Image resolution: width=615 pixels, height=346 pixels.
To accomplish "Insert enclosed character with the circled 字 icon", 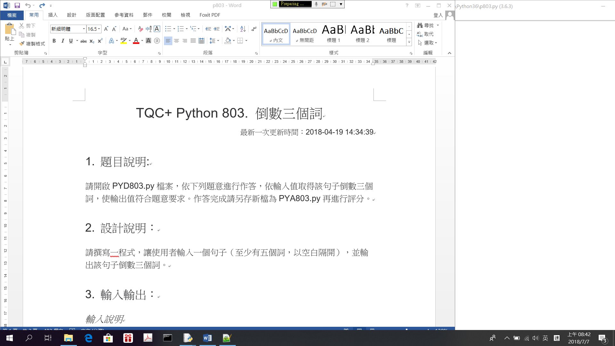I will (157, 41).
